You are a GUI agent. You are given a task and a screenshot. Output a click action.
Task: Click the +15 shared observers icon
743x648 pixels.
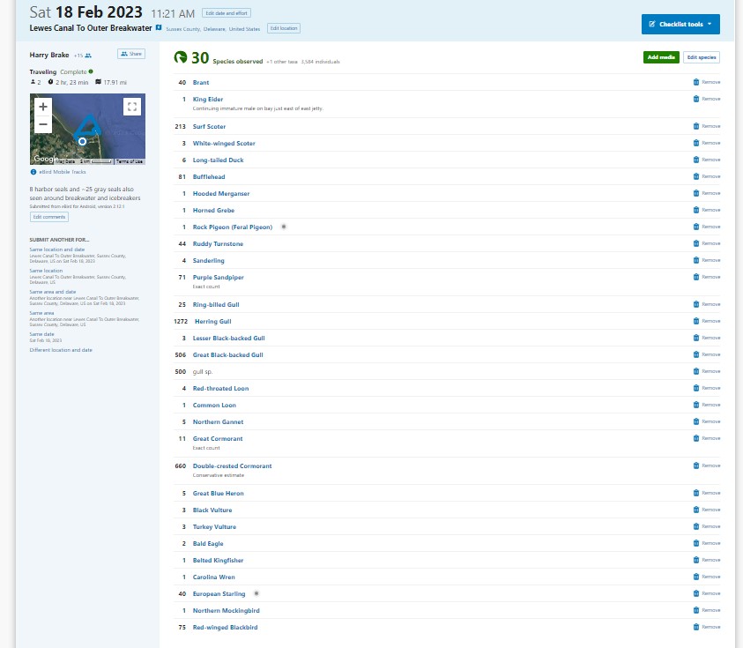(x=87, y=55)
